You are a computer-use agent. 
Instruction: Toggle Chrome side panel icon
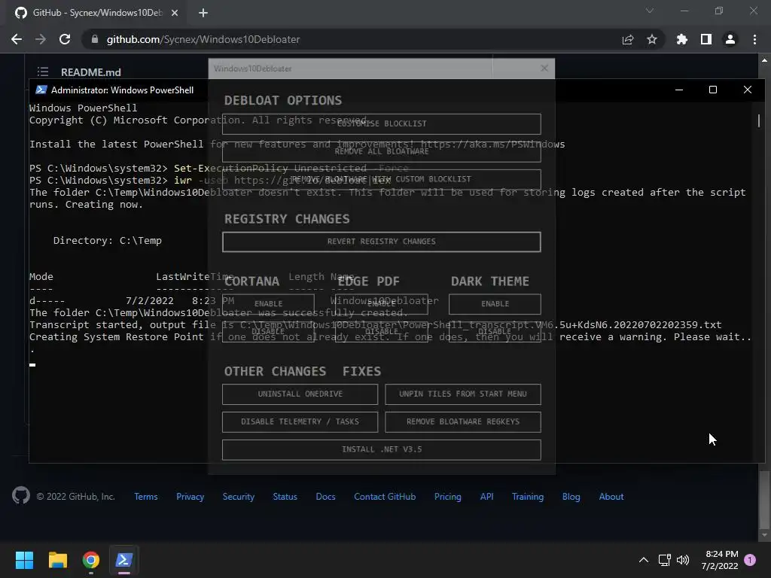[706, 39]
